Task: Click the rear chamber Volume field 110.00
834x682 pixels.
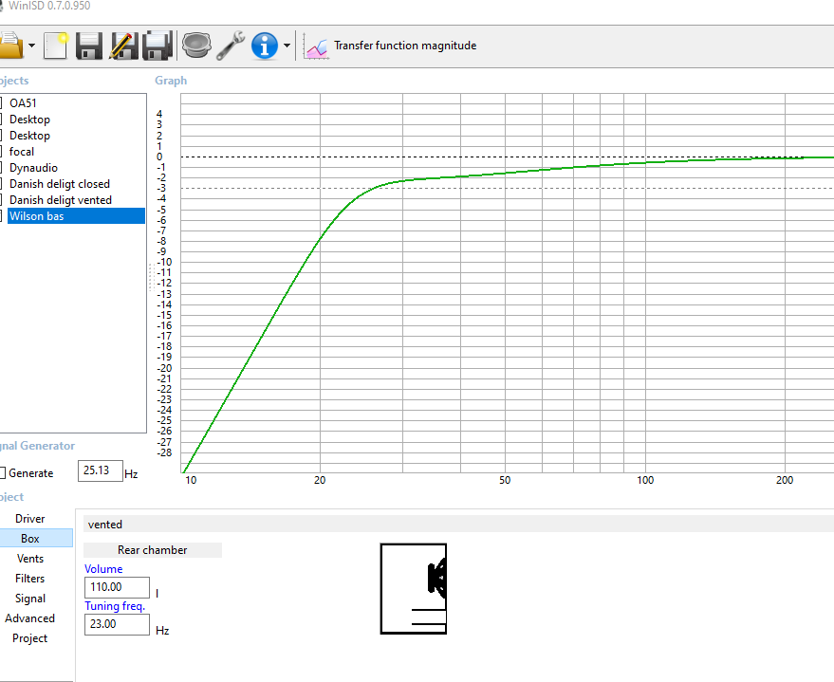Action: point(117,587)
